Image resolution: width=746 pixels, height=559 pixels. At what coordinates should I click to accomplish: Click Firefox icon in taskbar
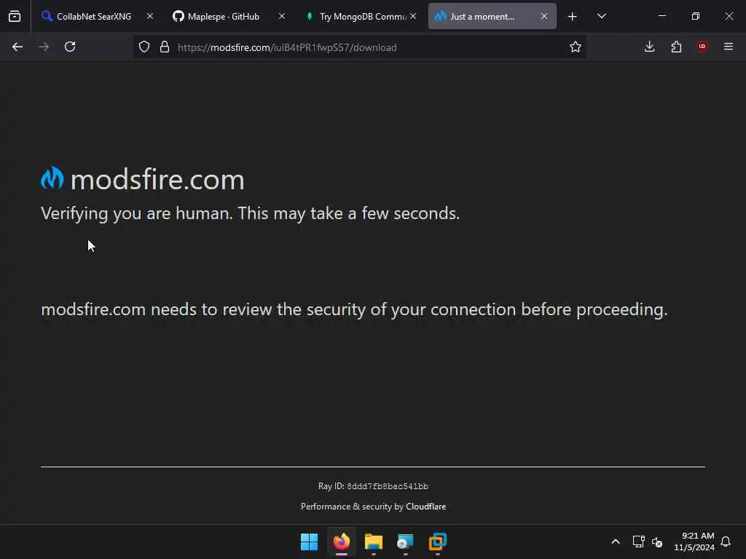[342, 542]
